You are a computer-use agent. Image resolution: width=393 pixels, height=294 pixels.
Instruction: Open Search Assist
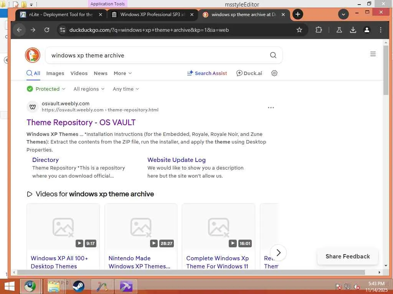pyautogui.click(x=207, y=73)
